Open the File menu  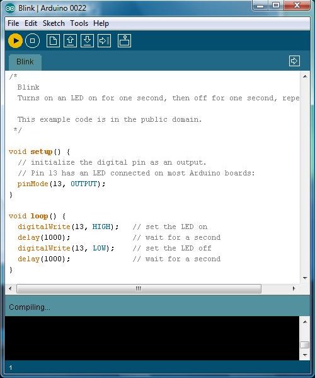[13, 23]
